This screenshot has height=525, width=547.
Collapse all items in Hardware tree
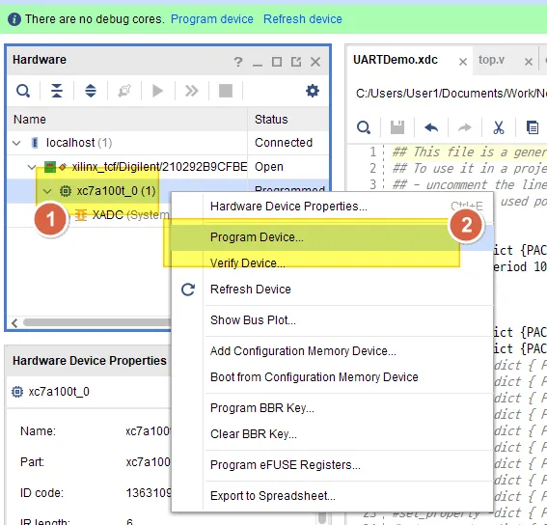point(57,91)
